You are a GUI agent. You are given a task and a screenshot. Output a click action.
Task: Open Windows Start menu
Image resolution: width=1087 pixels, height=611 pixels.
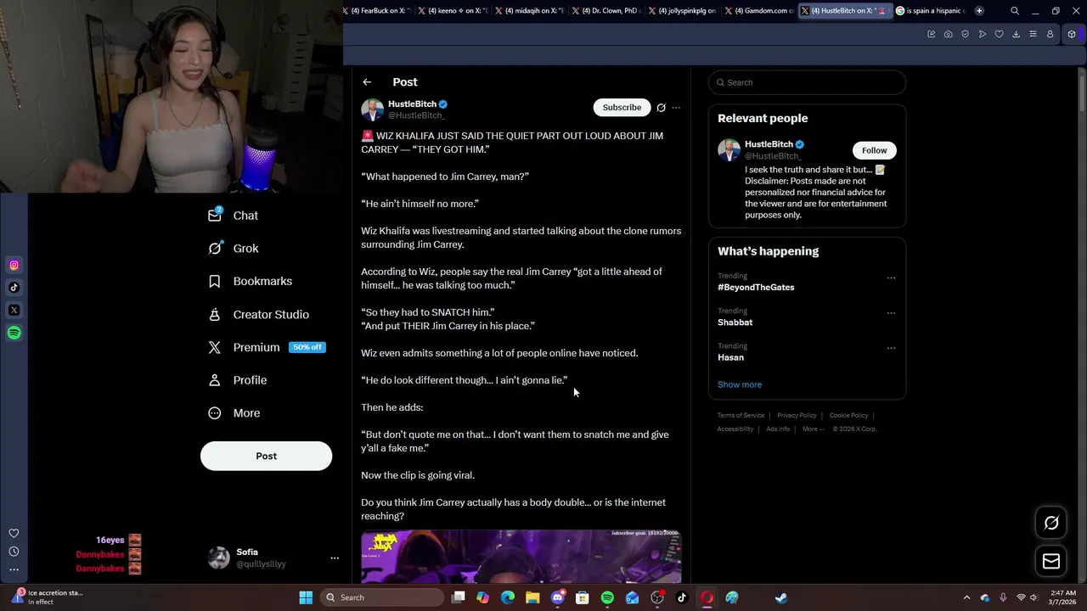click(x=306, y=597)
